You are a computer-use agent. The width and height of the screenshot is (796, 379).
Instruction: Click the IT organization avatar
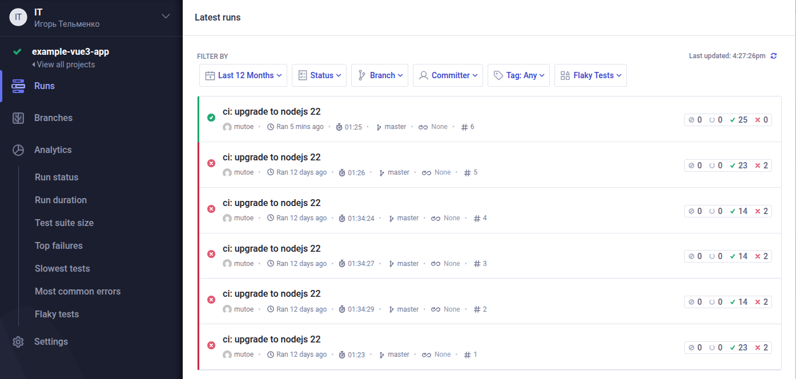(x=18, y=17)
